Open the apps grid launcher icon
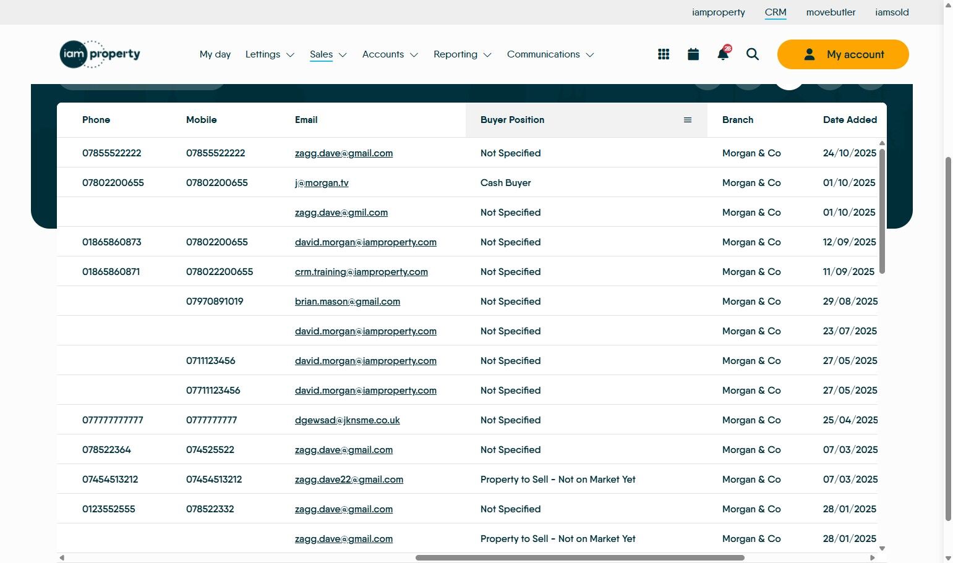Image resolution: width=953 pixels, height=563 pixels. point(664,54)
